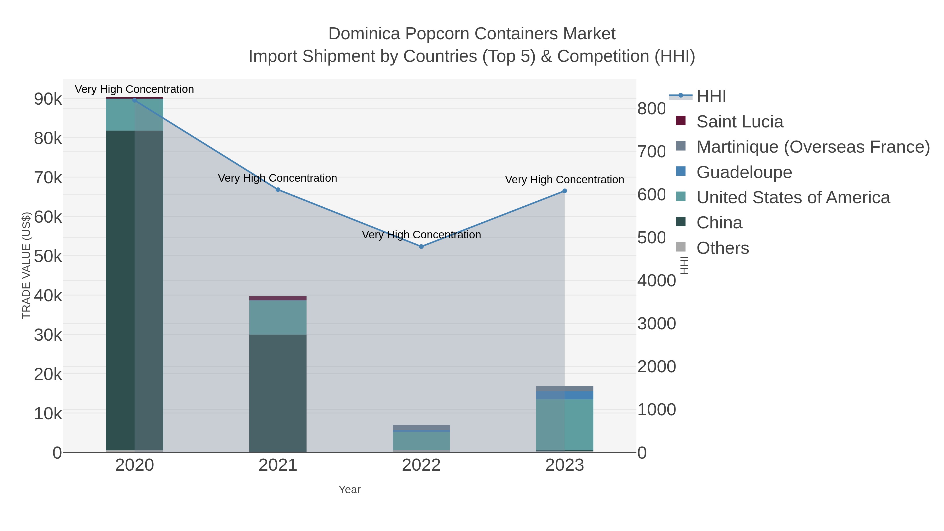944x531 pixels.
Task: Click the Saint Lucia legend color swatch
Action: click(680, 121)
